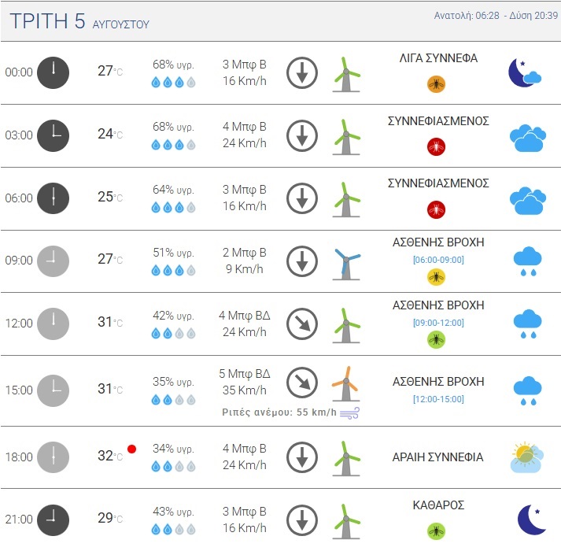Click the rain period link [06:00-09:00]
The height and width of the screenshot is (551, 561).
pyautogui.click(x=438, y=260)
